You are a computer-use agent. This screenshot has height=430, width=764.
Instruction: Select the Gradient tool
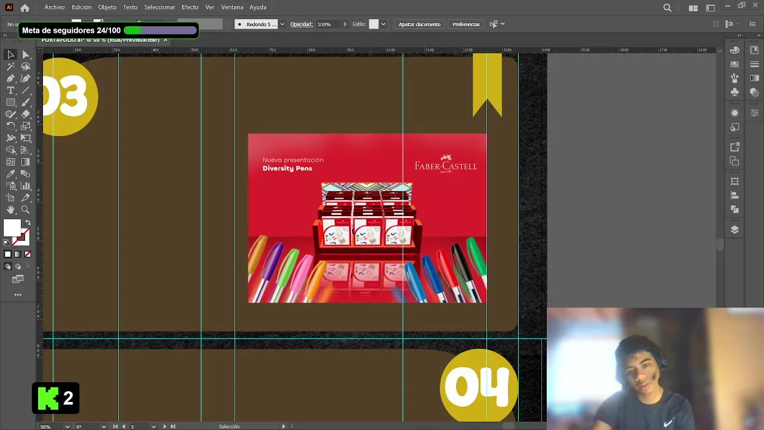tap(26, 162)
